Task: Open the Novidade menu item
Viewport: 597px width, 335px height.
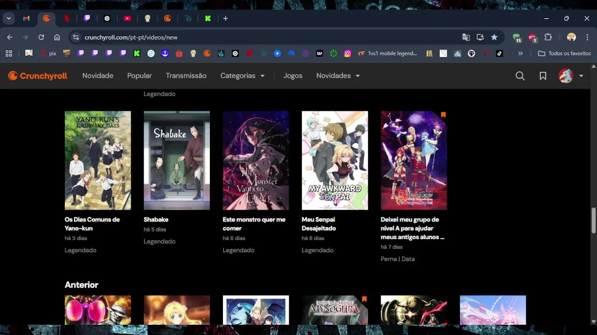Action: point(98,76)
